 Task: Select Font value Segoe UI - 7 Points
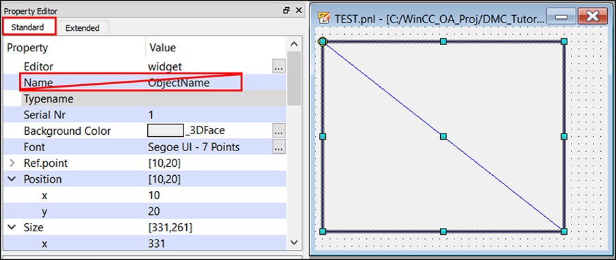pos(194,147)
